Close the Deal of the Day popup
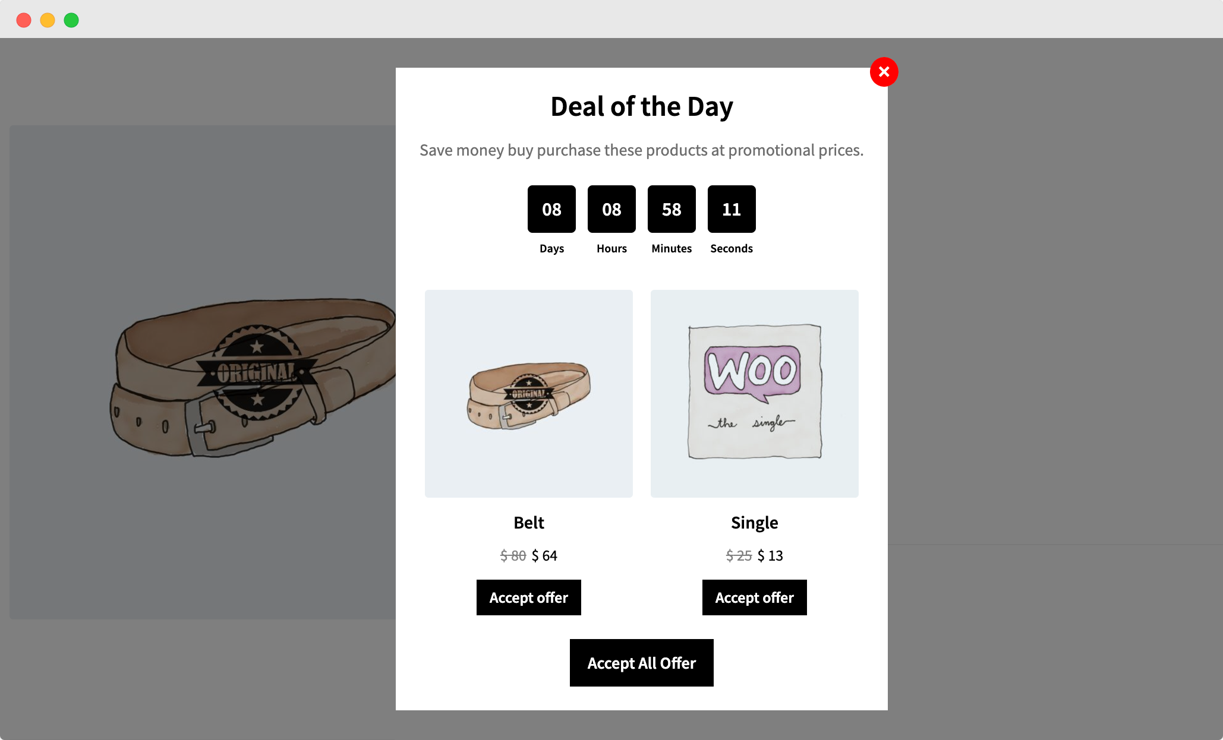The height and width of the screenshot is (740, 1223). coord(884,72)
